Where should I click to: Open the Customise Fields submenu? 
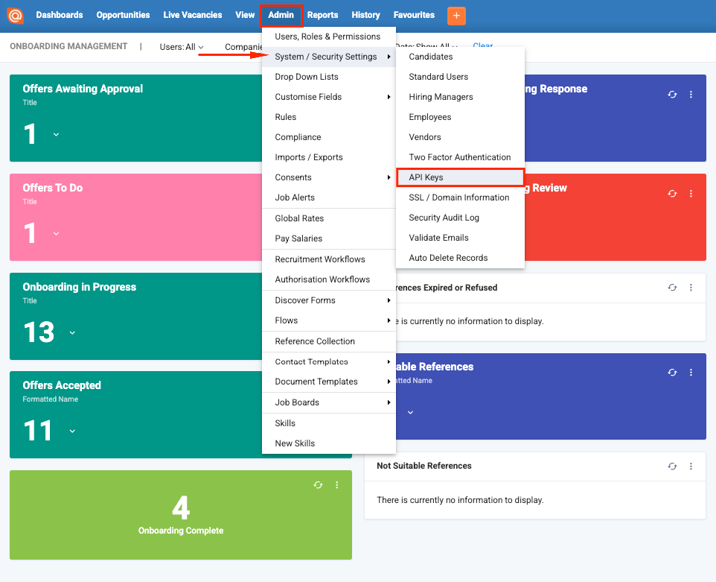[x=329, y=97]
